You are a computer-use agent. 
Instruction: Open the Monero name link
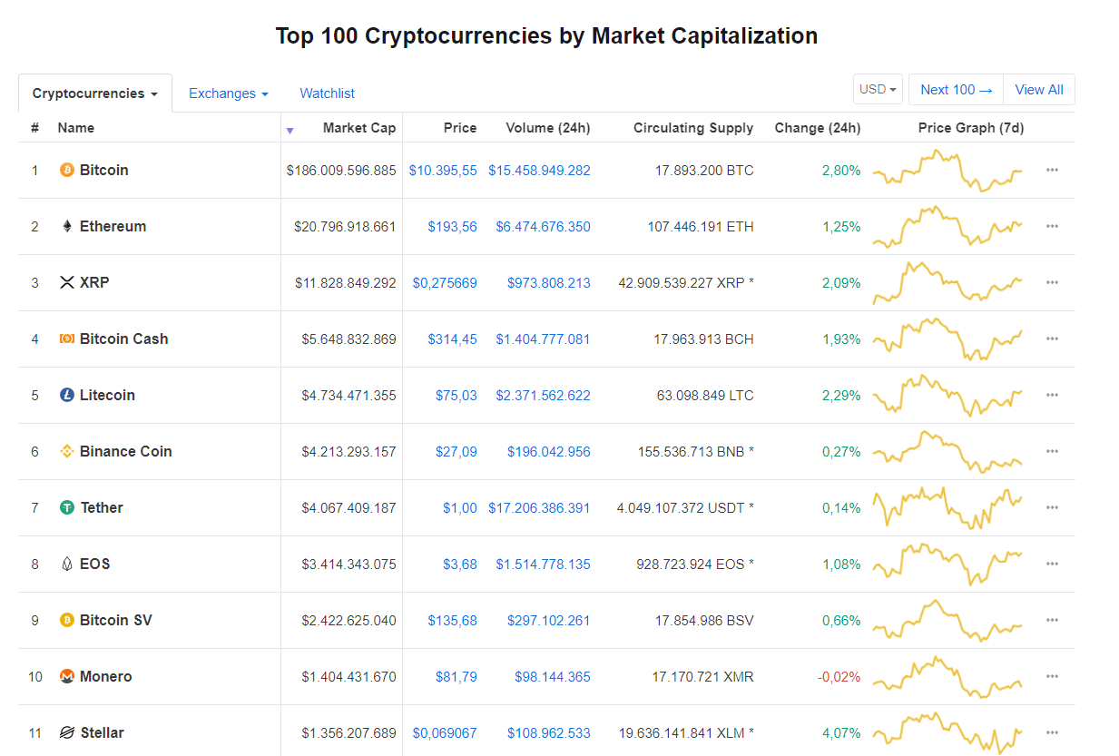106,676
